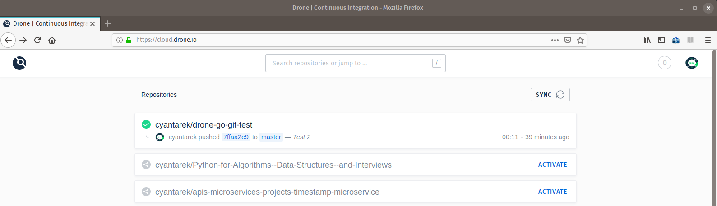Viewport: 717px width, 206px height.
Task: Open the Firefox hamburger menu
Action: click(708, 40)
